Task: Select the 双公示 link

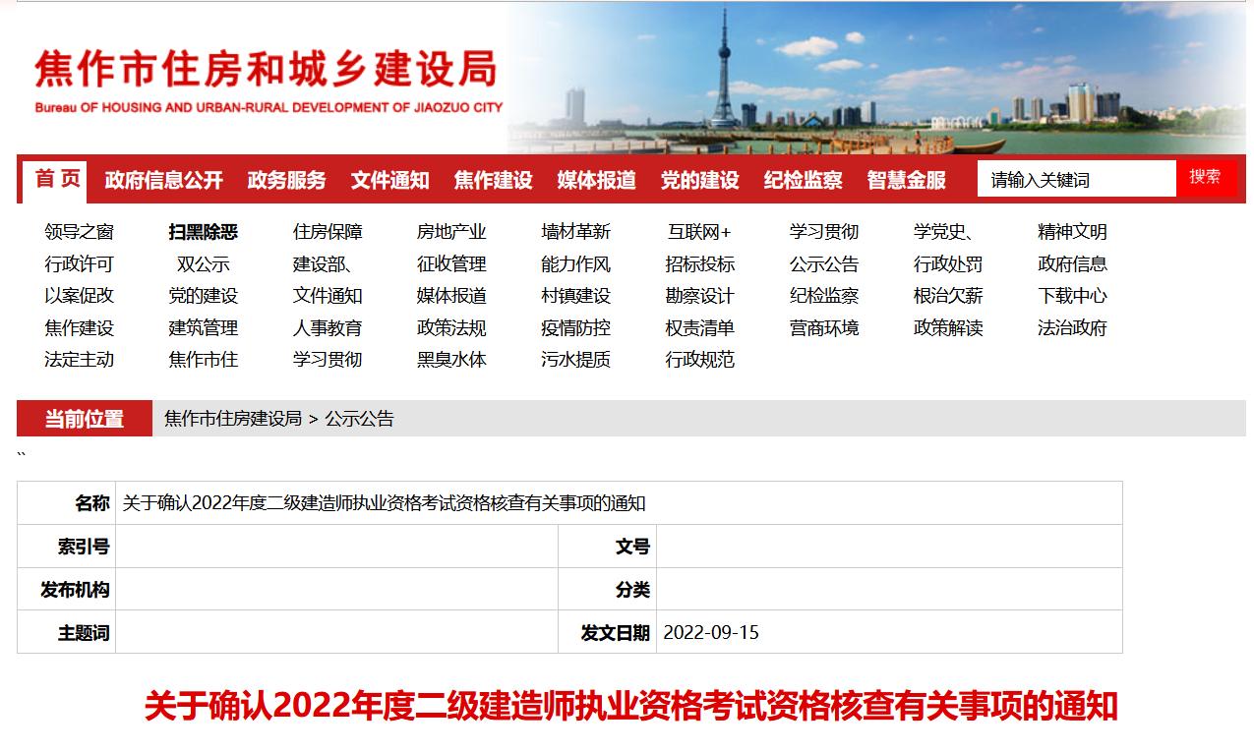Action: [x=204, y=264]
